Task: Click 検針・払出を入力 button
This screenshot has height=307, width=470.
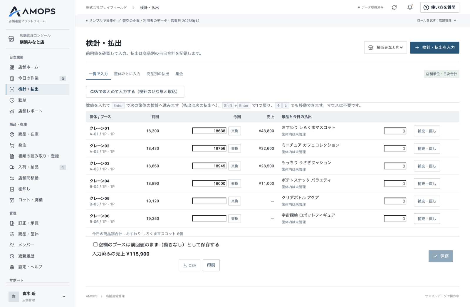Action: click(x=434, y=48)
